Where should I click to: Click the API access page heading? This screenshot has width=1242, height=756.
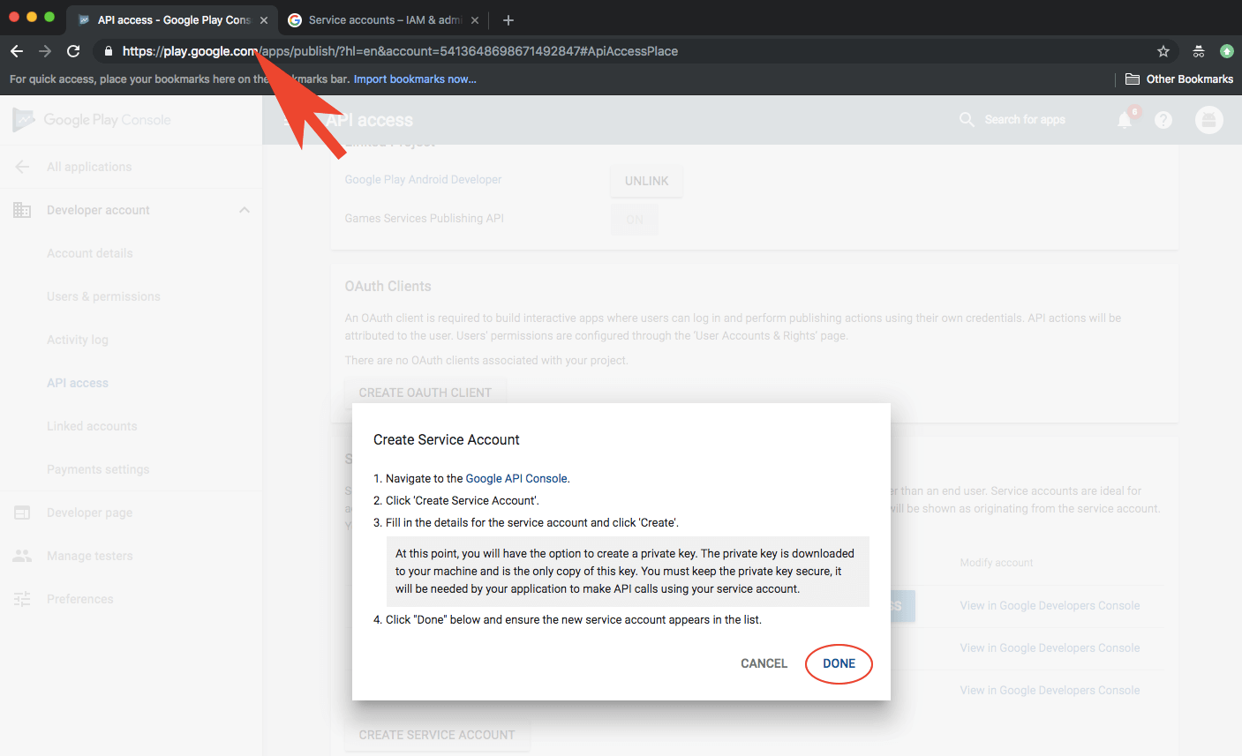tap(370, 120)
